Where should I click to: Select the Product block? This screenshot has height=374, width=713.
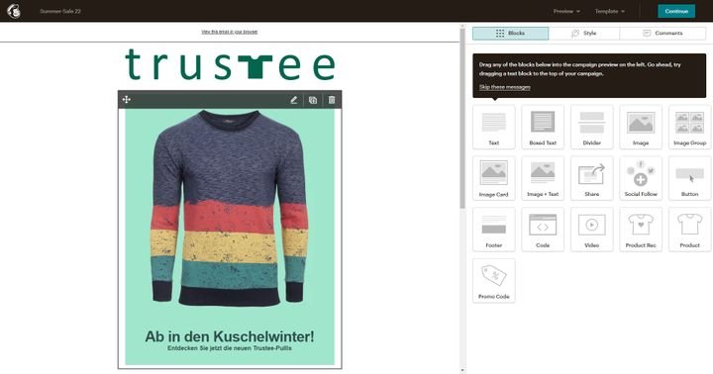(690, 230)
